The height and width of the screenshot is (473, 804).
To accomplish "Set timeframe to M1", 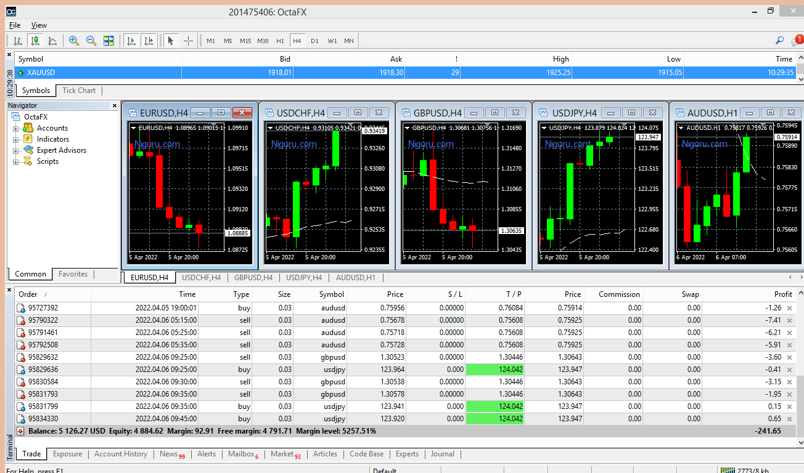I will (211, 41).
